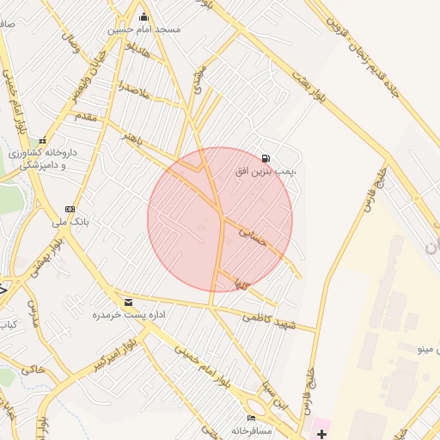Click the باهنر street label
The width and height of the screenshot is (440, 440).
pyautogui.click(x=131, y=138)
